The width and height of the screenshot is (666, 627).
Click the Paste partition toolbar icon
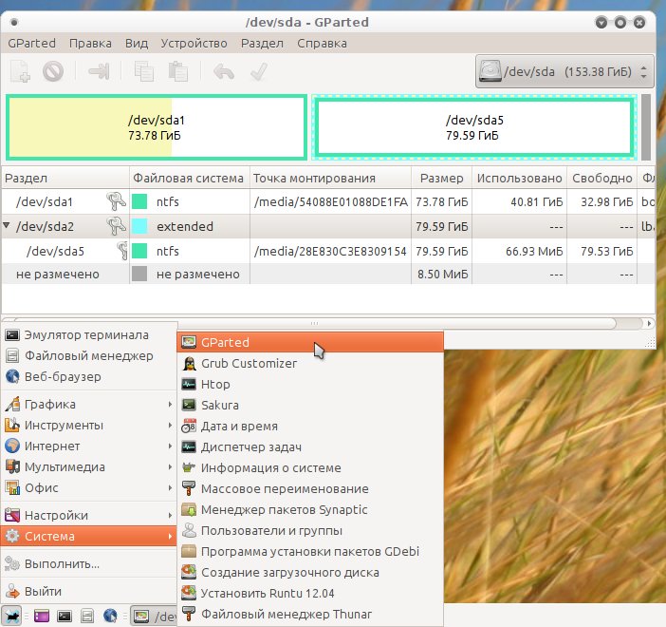[178, 71]
